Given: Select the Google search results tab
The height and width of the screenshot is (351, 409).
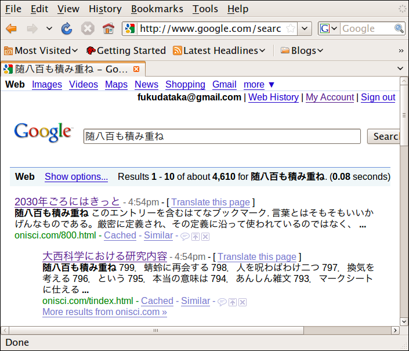Looking at the screenshot, I should click(73, 69).
